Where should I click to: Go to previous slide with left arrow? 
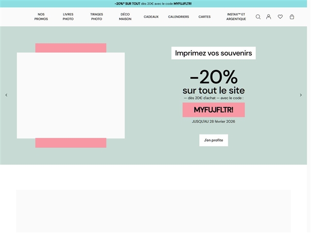pyautogui.click(x=6, y=95)
